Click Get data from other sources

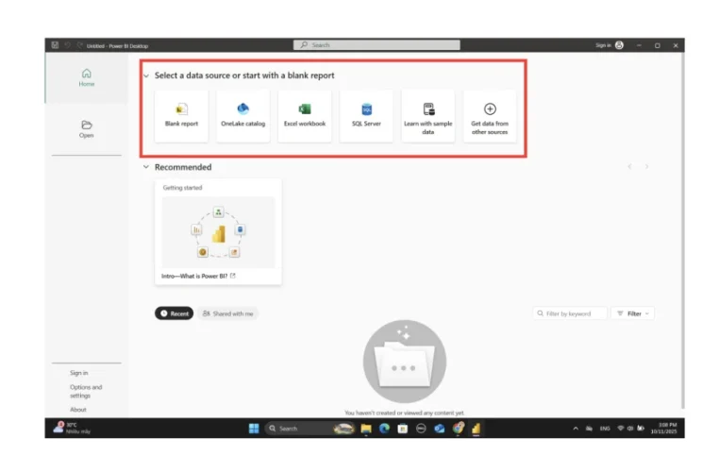(x=490, y=116)
